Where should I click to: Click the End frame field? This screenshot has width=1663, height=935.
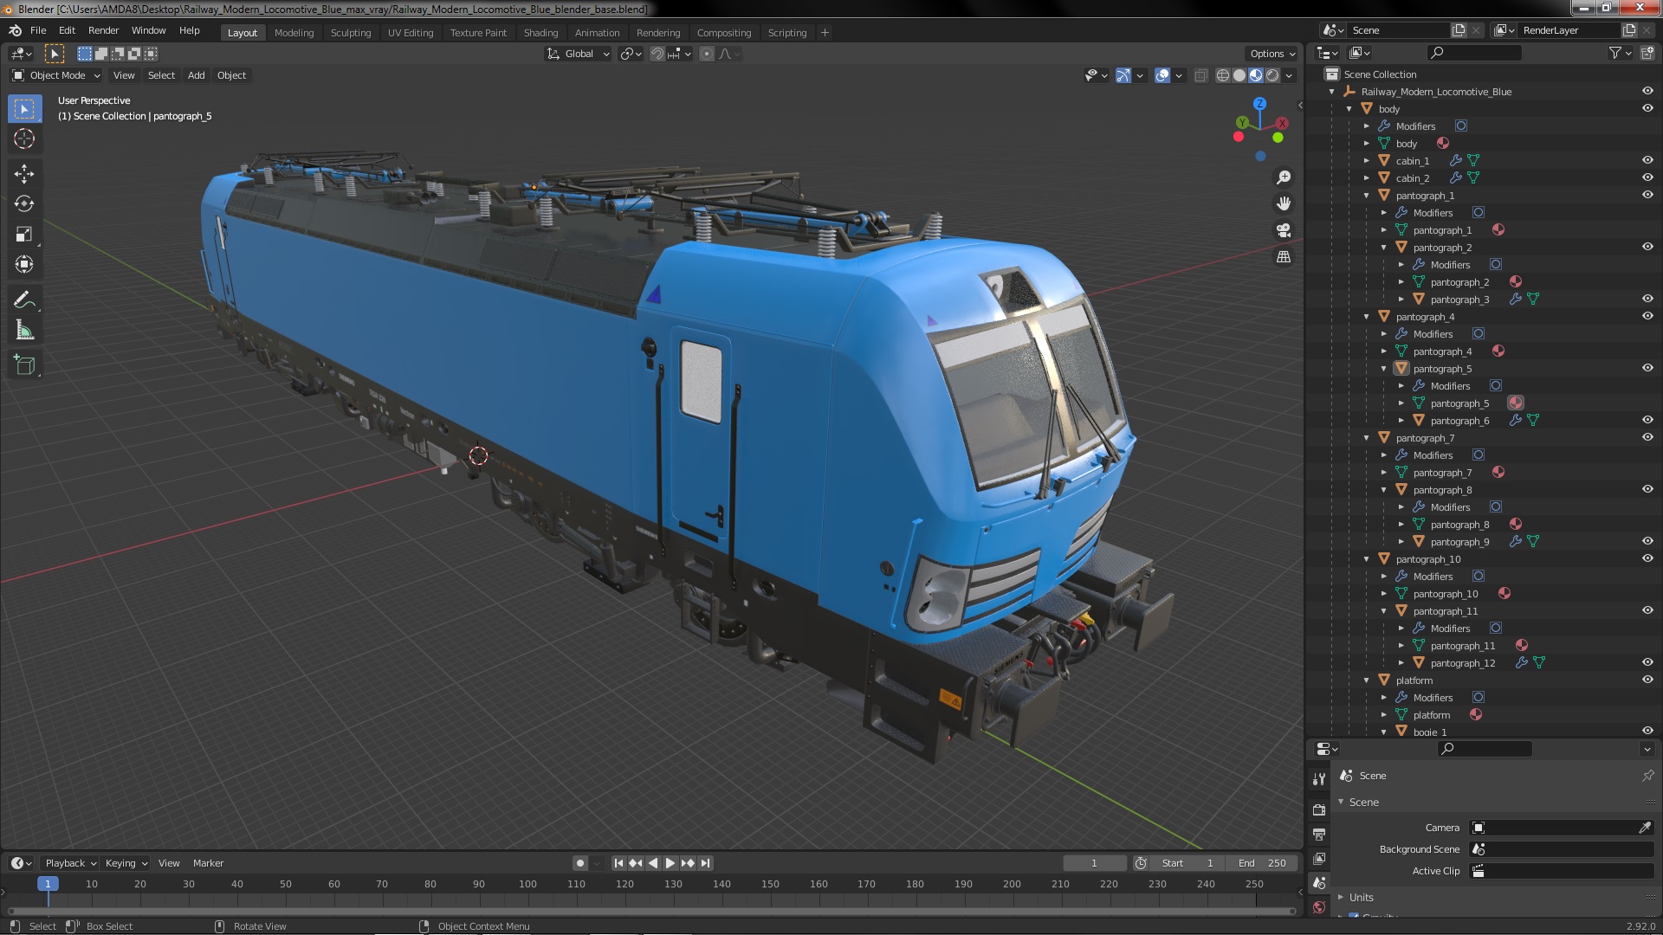[1261, 863]
